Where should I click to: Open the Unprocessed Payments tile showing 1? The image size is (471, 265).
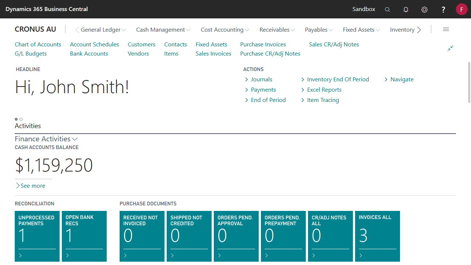[x=37, y=236]
